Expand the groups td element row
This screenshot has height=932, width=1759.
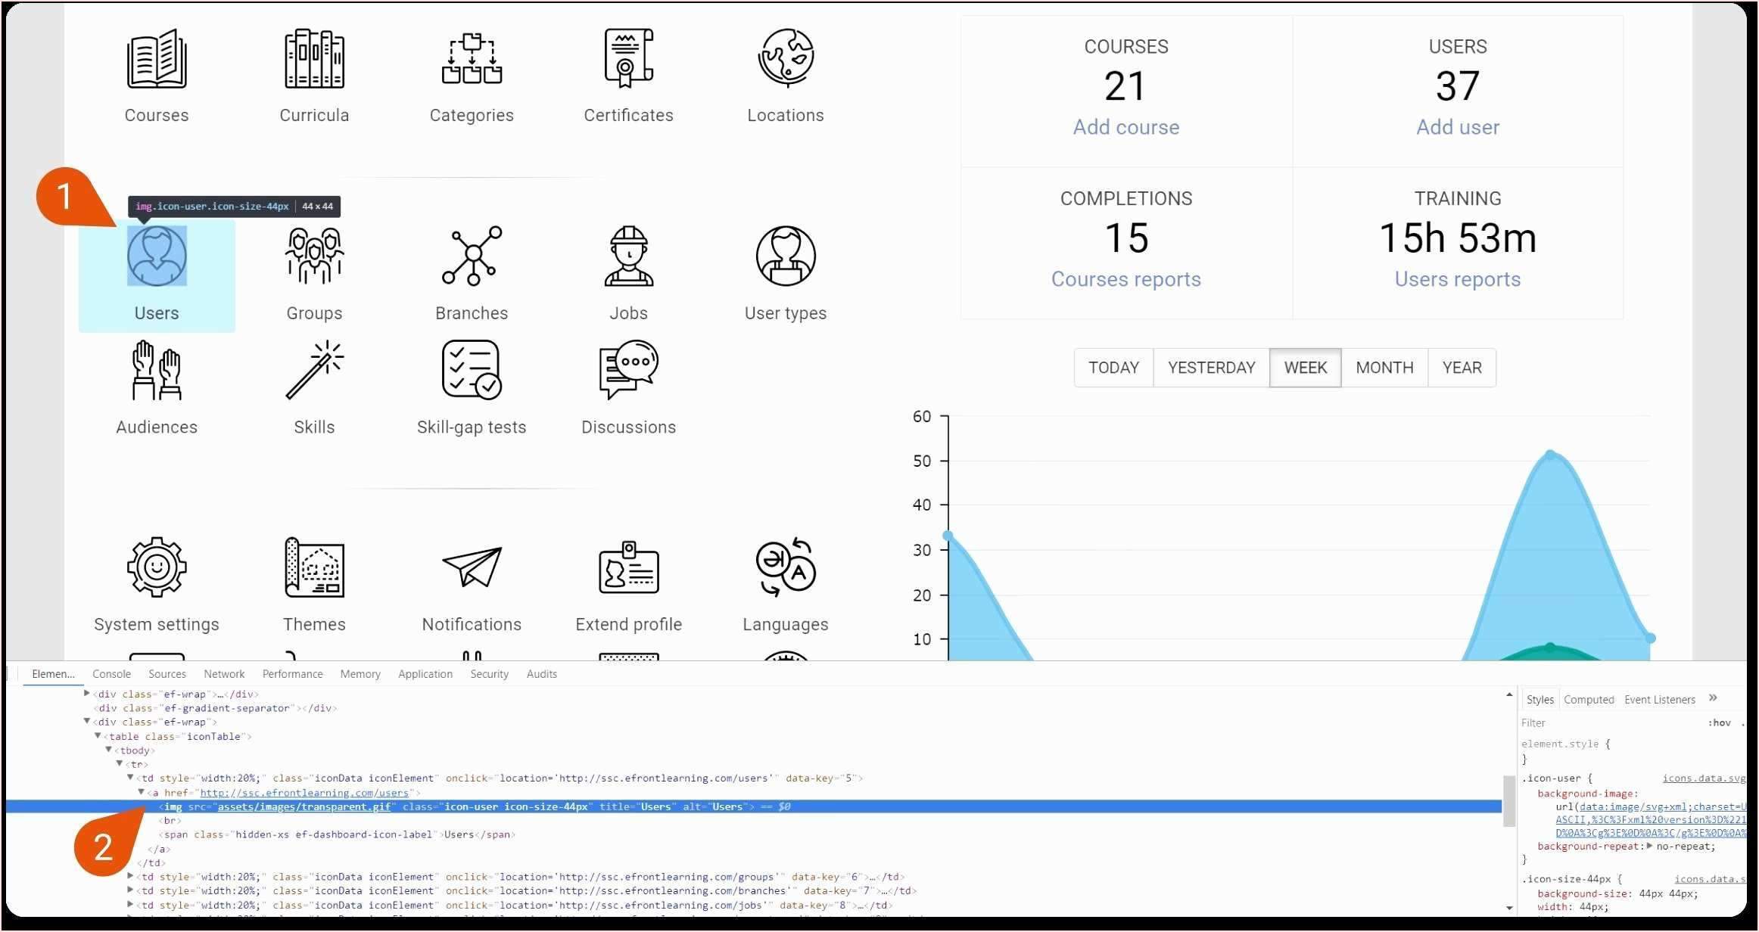[130, 877]
